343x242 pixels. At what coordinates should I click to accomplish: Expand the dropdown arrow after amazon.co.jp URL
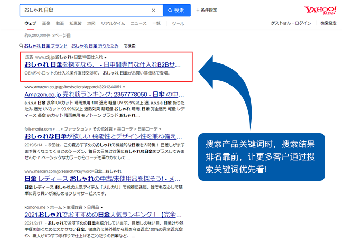tap(124, 87)
